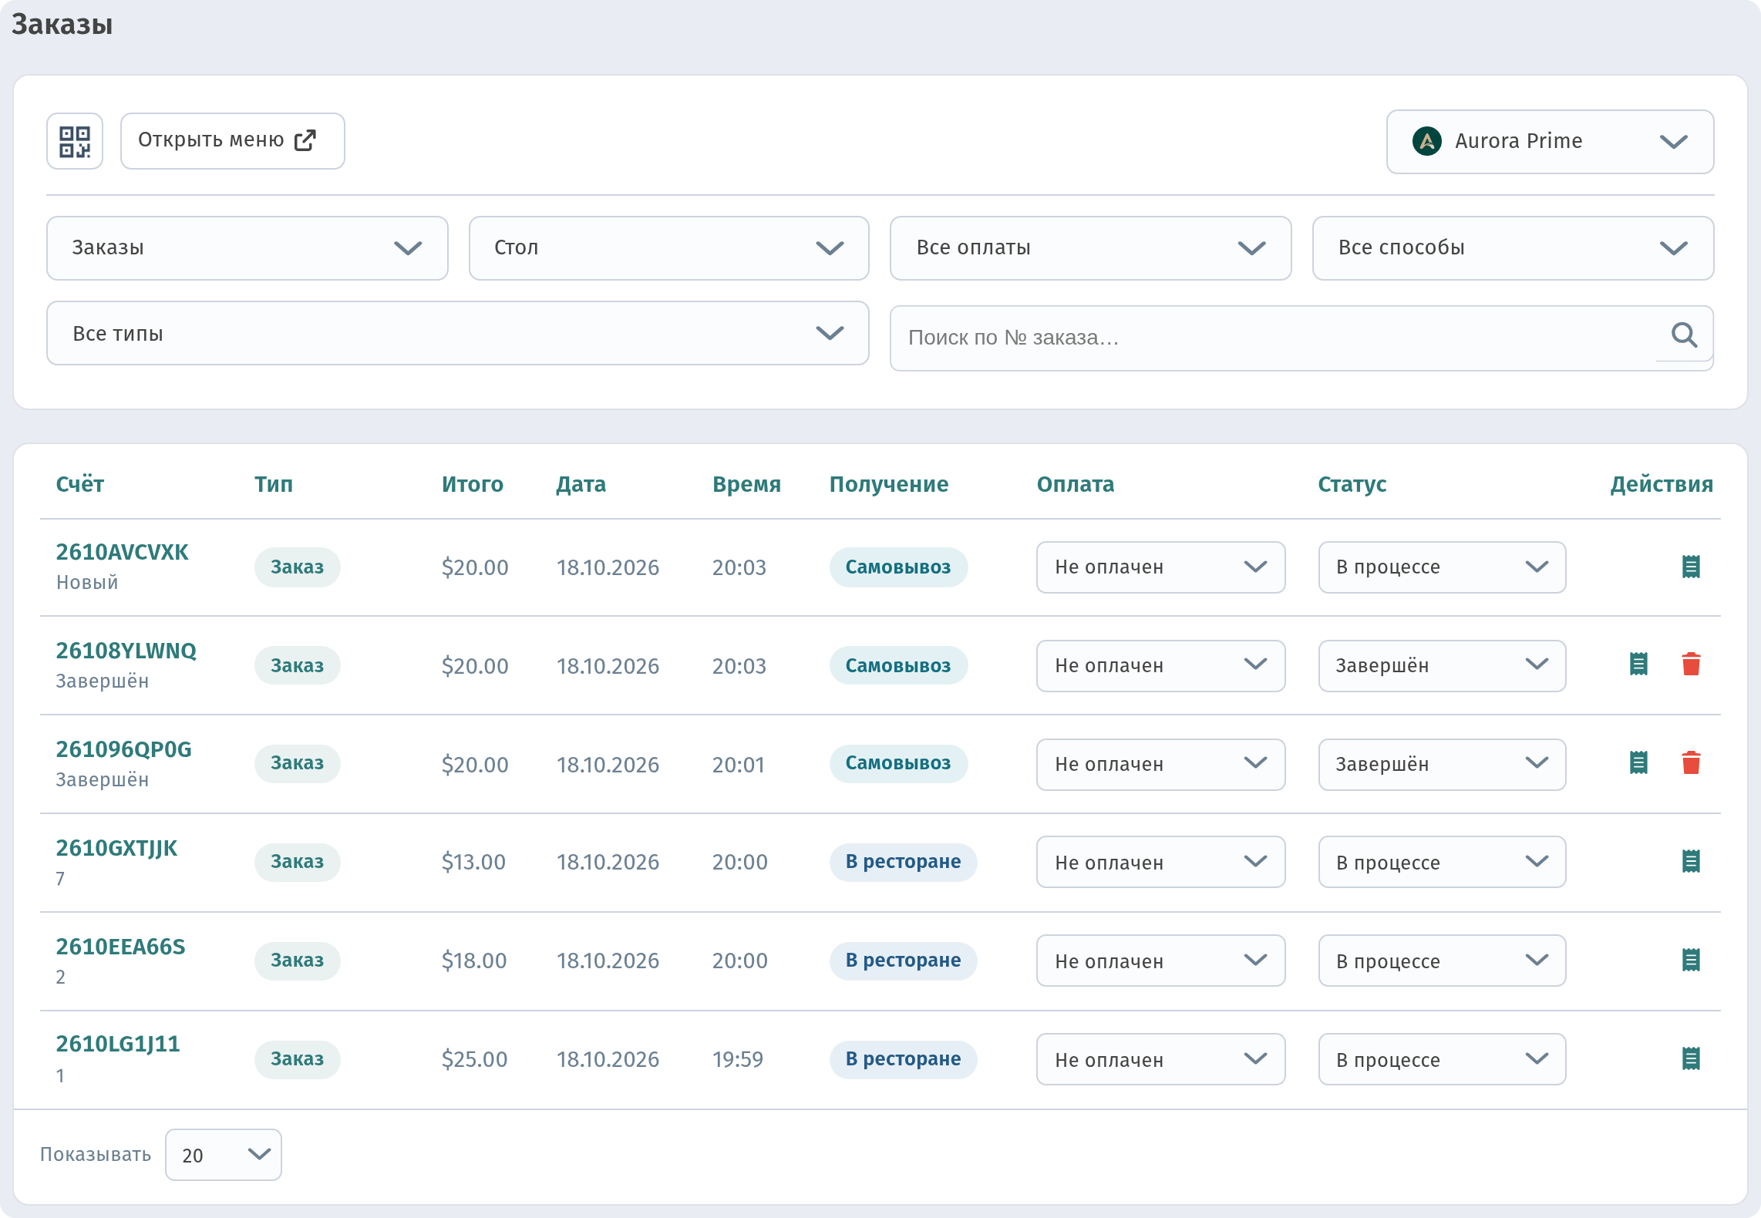Open payment dropdown for order 2610LG1J11
Screen dimensions: 1761x1218
tap(1160, 1059)
